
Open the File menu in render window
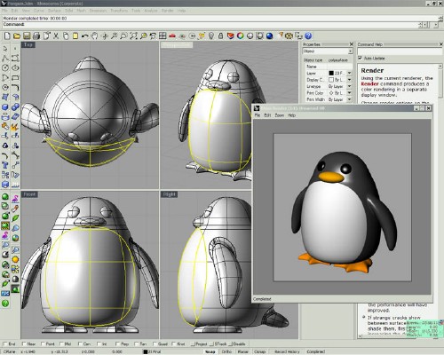258,115
